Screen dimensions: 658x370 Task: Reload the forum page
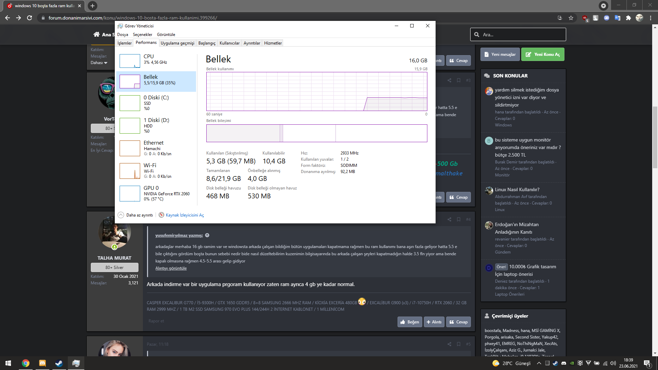29,18
